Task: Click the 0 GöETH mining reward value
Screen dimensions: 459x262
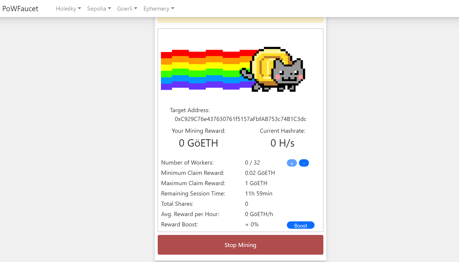Action: point(199,143)
